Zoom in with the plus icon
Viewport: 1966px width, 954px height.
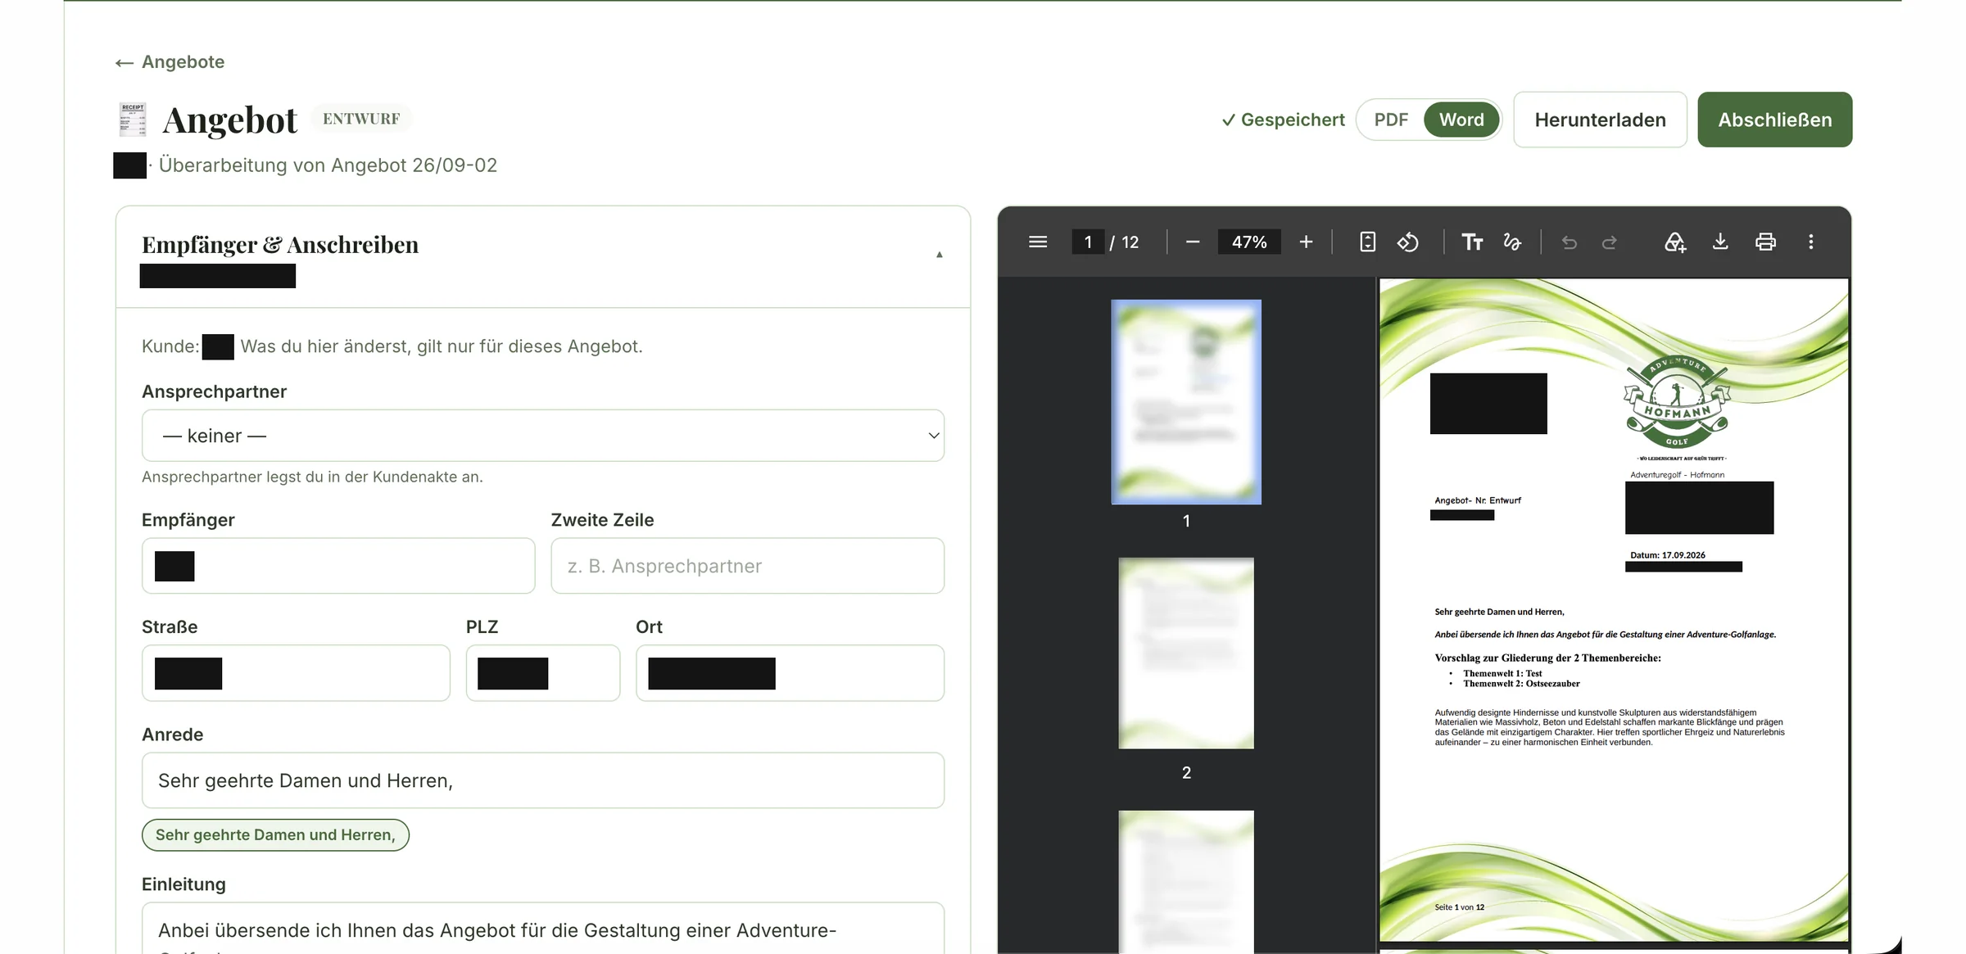point(1306,242)
